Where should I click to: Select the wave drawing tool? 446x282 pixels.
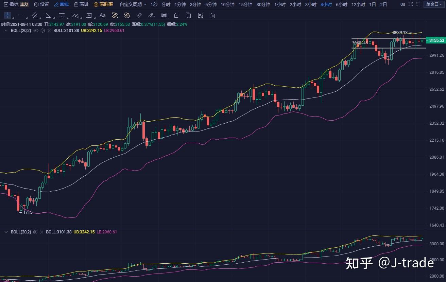click(x=75, y=15)
